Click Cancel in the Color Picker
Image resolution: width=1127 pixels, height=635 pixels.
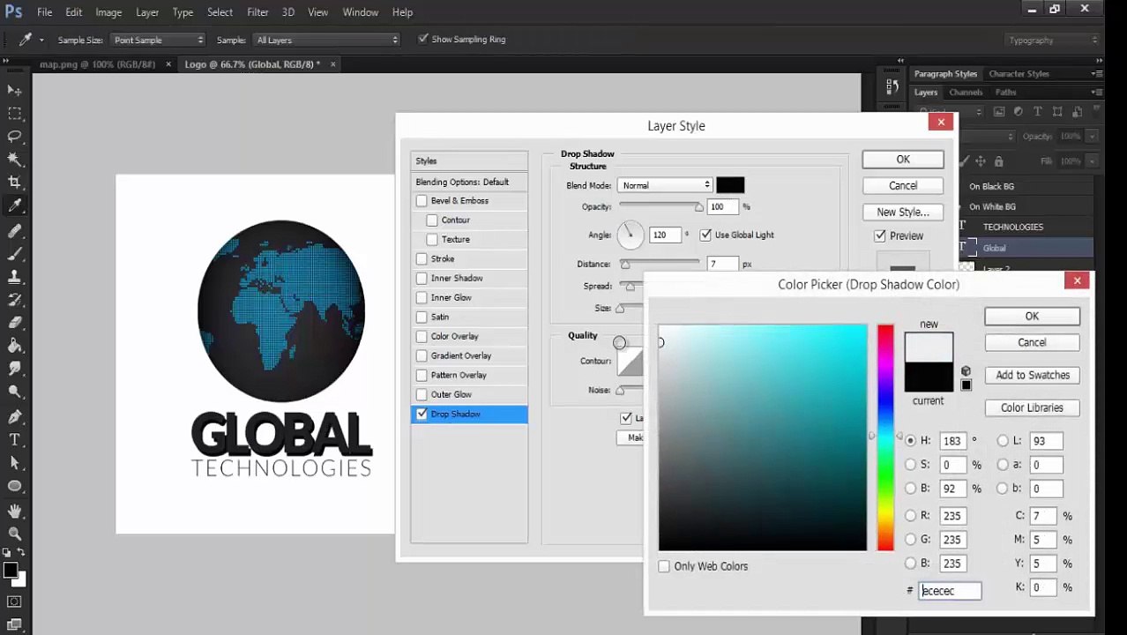pyautogui.click(x=1032, y=342)
